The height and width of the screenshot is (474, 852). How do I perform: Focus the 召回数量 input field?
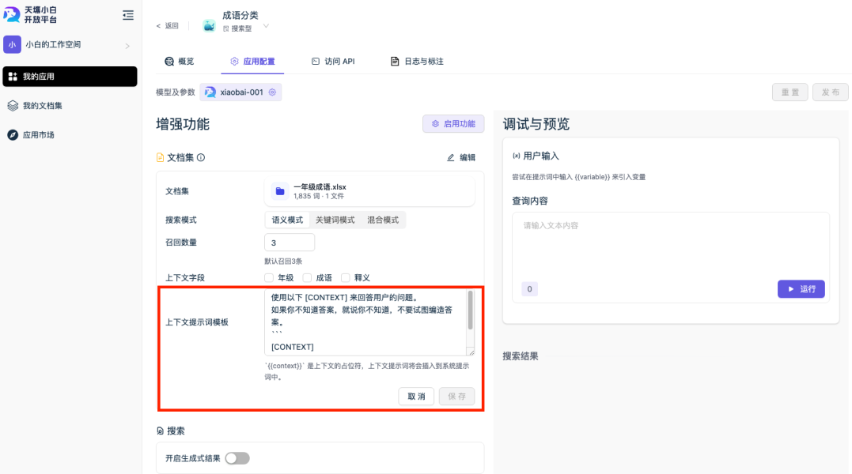pyautogui.click(x=289, y=243)
